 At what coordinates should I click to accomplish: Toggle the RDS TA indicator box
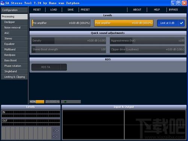pos(64,67)
